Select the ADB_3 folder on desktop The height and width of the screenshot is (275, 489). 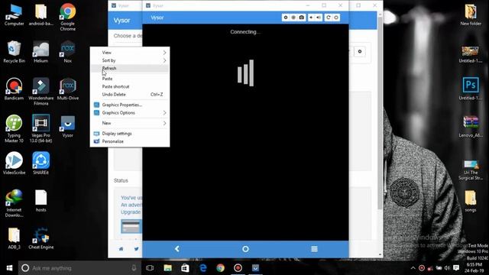coord(14,238)
